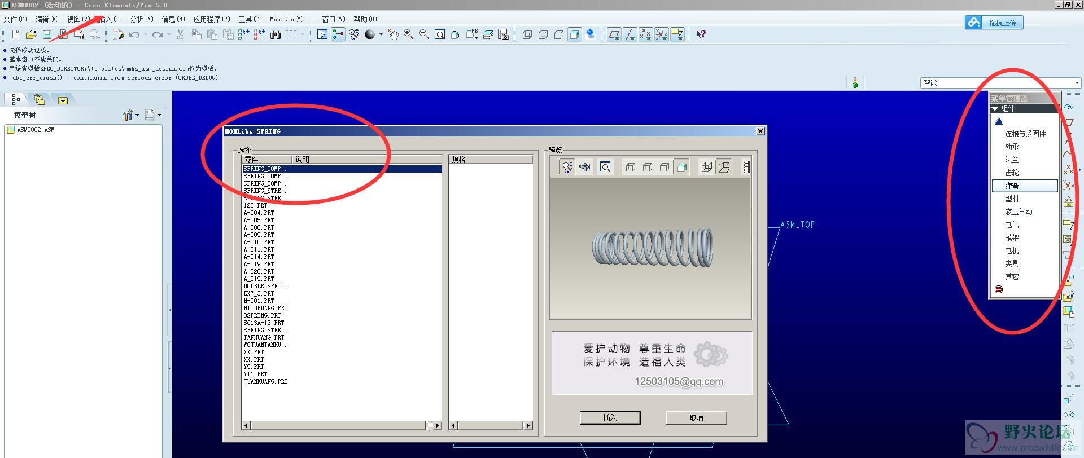Open the 窗口(W) menu
This screenshot has width=1084, height=458.
tap(334, 19)
